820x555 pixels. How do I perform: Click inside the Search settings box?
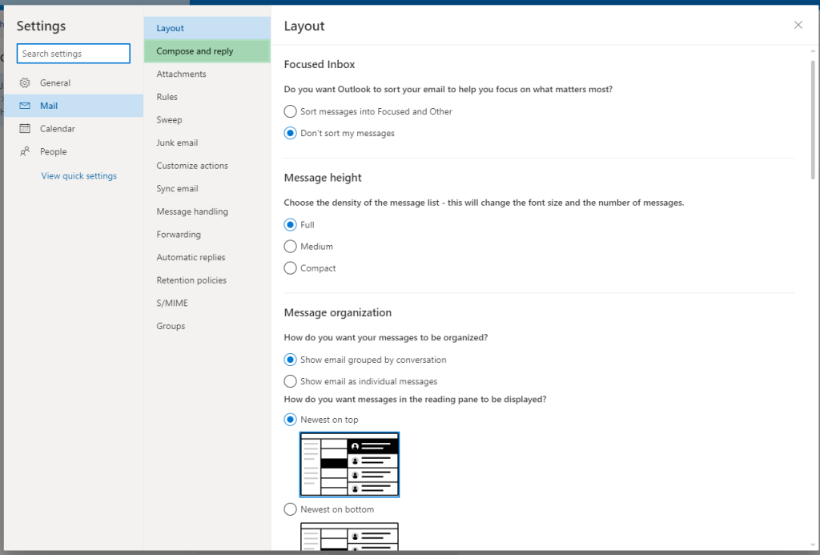click(73, 53)
